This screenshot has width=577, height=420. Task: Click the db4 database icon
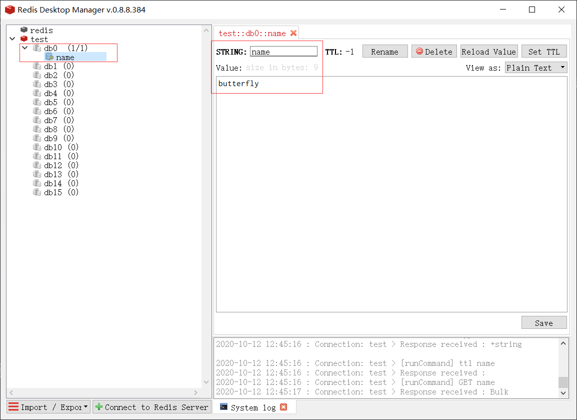(37, 93)
